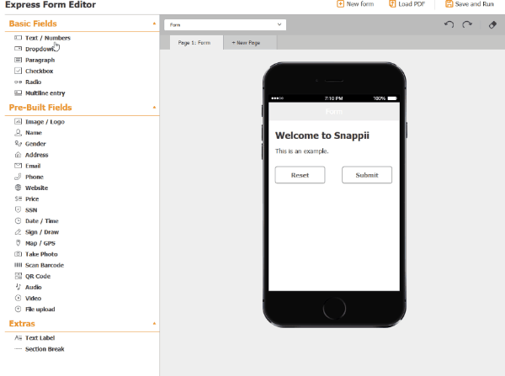Choose the Email field icon
The image size is (505, 376).
tap(18, 166)
